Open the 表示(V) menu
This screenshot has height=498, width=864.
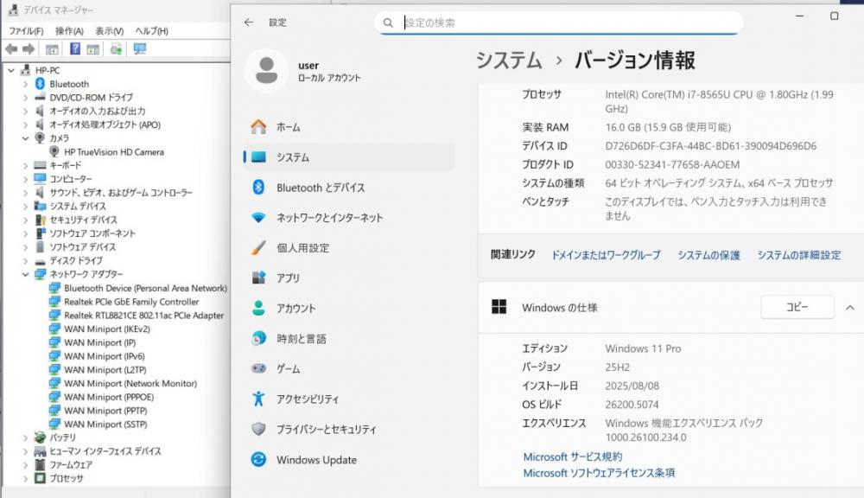point(109,31)
